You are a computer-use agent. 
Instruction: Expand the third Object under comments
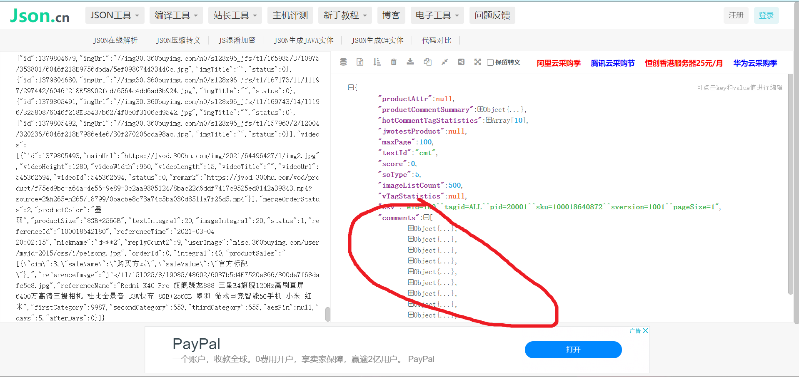[x=411, y=250]
